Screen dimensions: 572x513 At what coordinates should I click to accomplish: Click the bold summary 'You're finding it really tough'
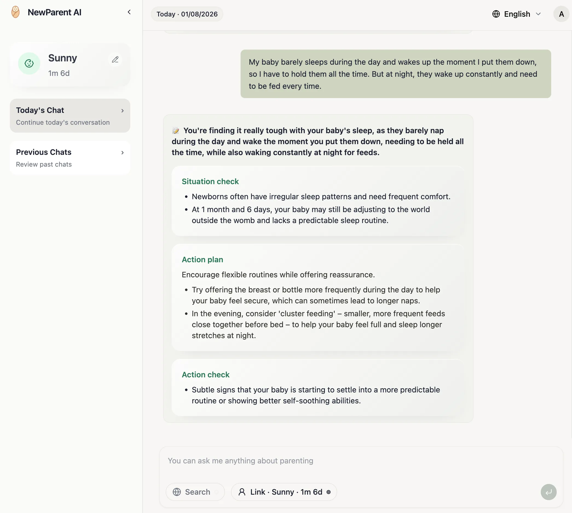[318, 141]
